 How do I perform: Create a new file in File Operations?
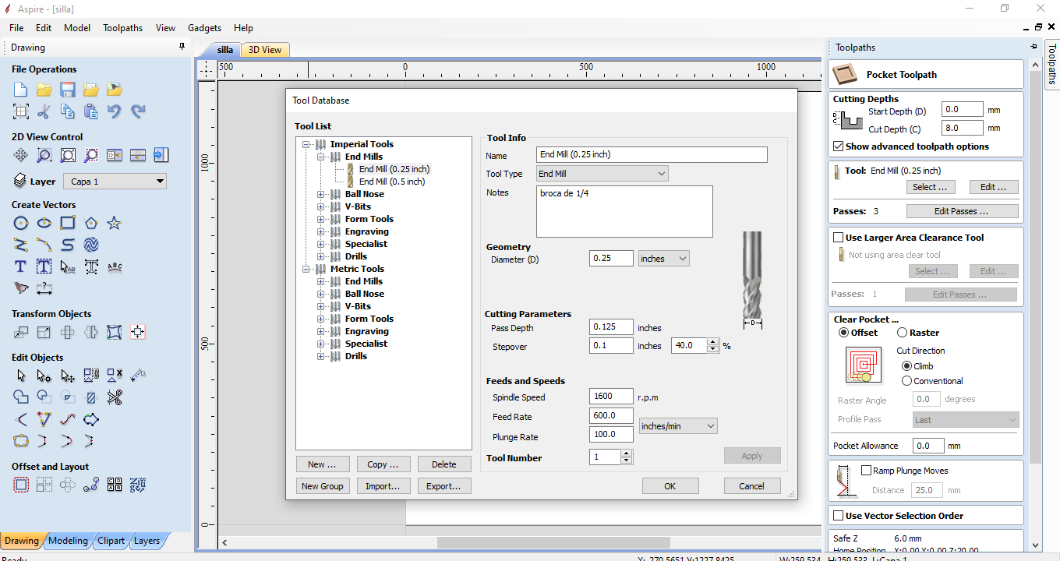pos(21,90)
